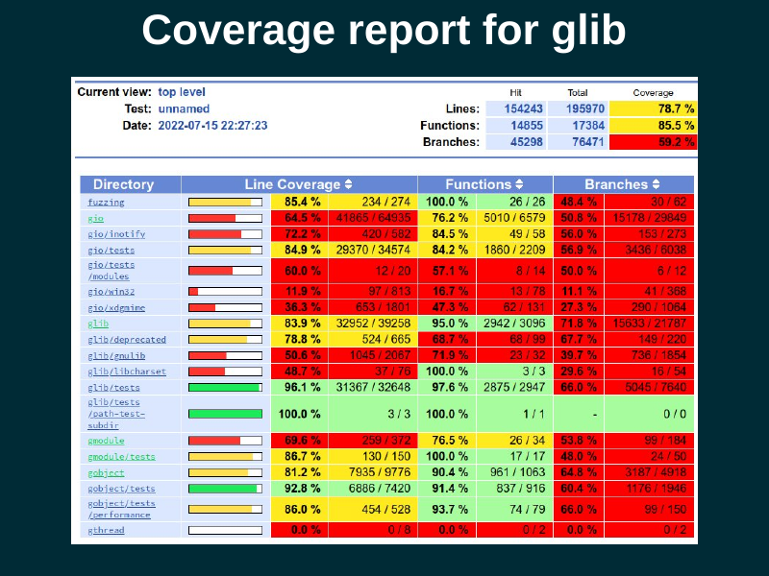Image resolution: width=769 pixels, height=576 pixels.
Task: Open glib/libcharset directory
Action: coord(126,372)
